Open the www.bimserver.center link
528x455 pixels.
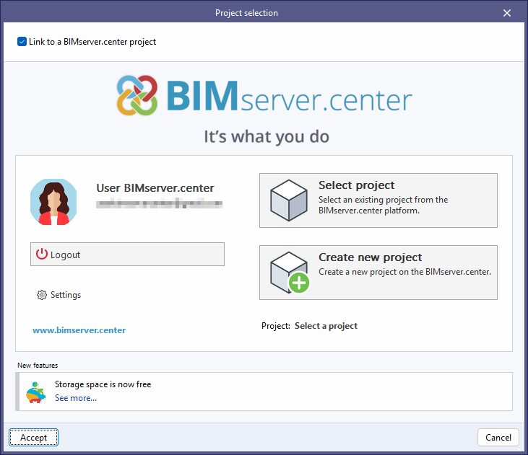pos(79,330)
